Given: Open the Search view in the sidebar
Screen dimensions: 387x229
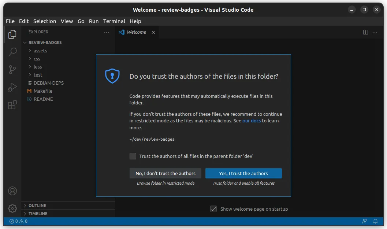Looking at the screenshot, I should pos(12,52).
